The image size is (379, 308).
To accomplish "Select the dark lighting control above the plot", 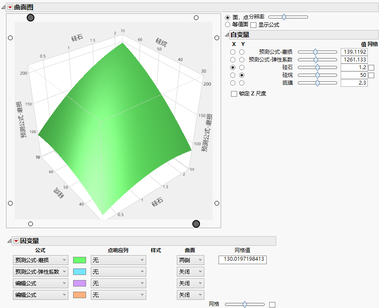I will tap(30, 18).
